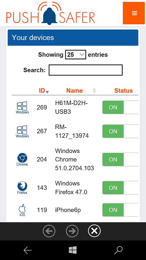Click the device search field
The height and width of the screenshot is (260, 146).
coord(86,70)
